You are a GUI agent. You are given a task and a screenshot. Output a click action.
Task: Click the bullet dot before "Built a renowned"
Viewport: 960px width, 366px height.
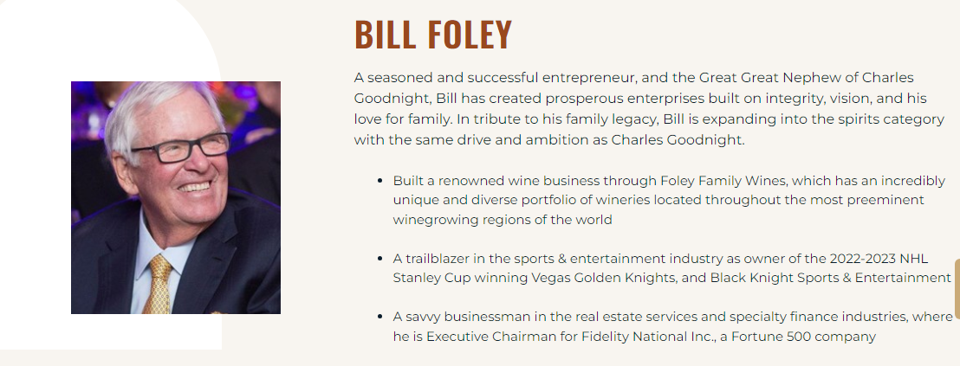pos(380,180)
